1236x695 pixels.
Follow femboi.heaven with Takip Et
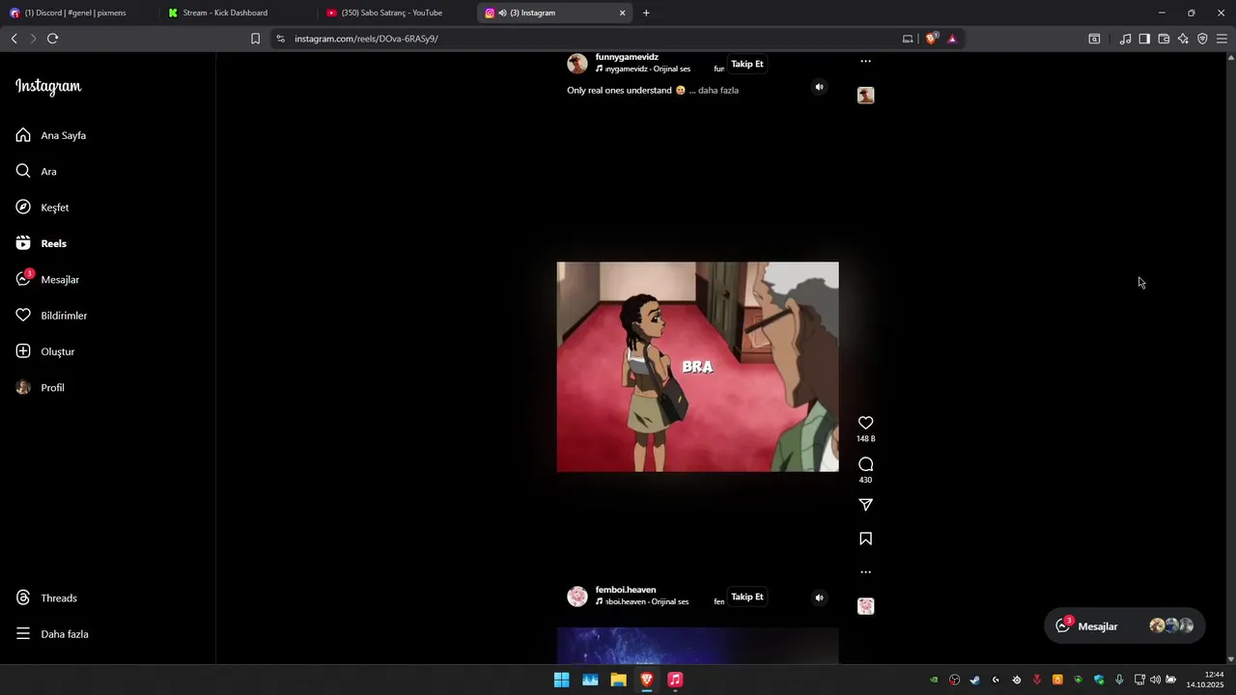tap(747, 597)
